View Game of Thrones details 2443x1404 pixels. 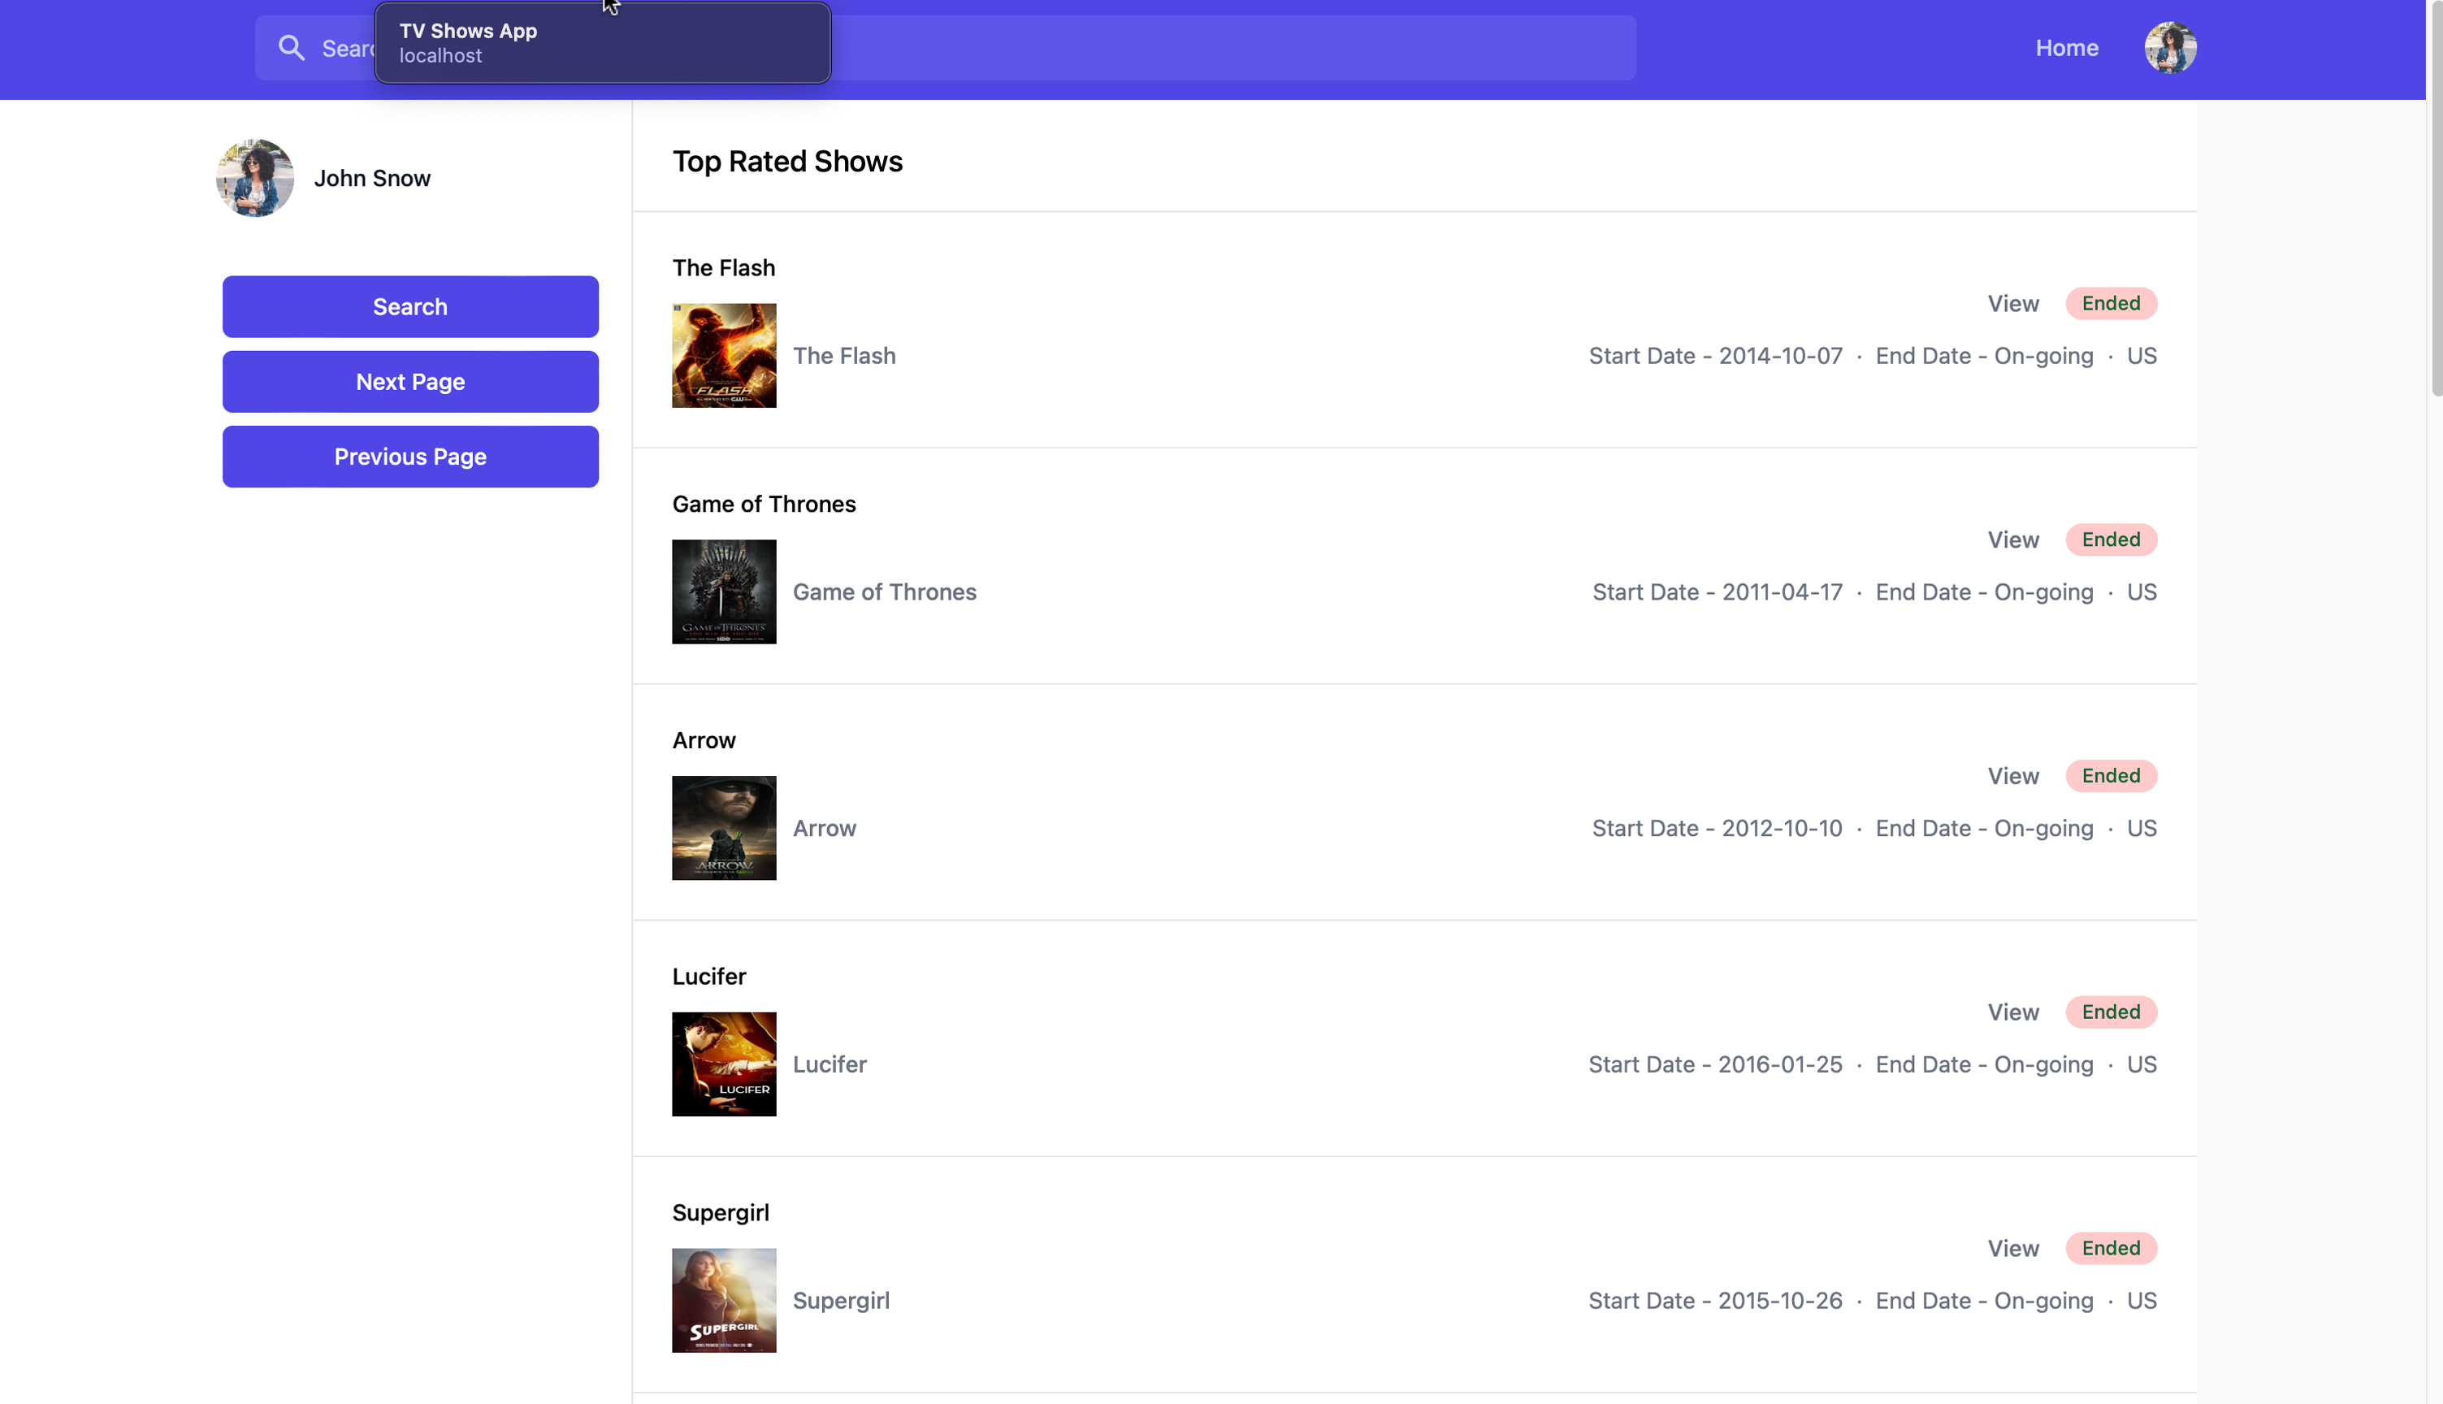pyautogui.click(x=2012, y=540)
